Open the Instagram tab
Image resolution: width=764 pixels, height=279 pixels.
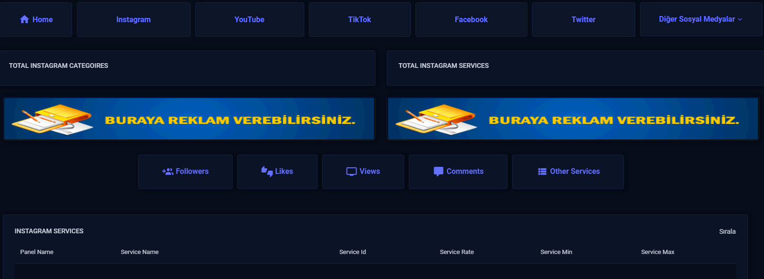[x=133, y=19]
